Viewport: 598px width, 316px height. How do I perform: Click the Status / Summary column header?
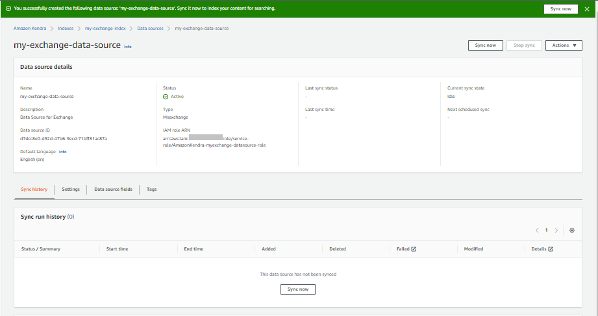[41, 249]
